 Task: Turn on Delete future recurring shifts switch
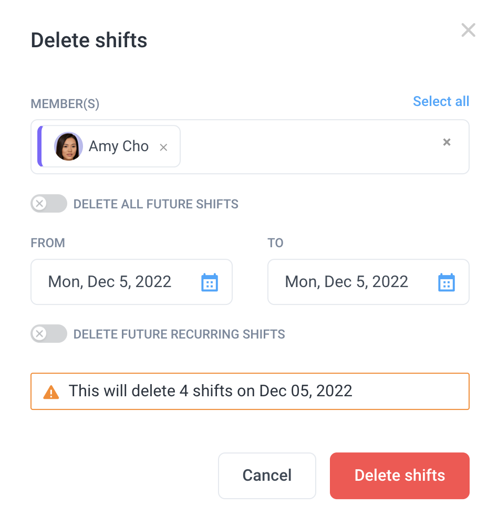(49, 334)
